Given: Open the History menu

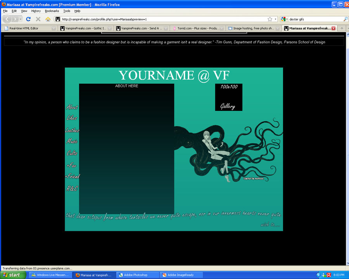Looking at the screenshot, I should pyautogui.click(x=36, y=11).
